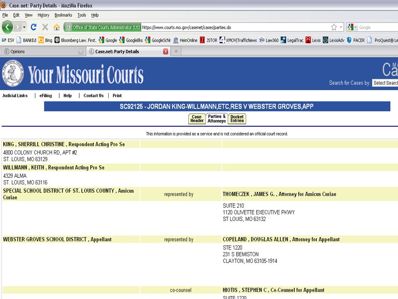Viewport: 398px width, 299px height.
Task: Click the Missouri Supreme Court seal logo
Action: click(x=13, y=73)
